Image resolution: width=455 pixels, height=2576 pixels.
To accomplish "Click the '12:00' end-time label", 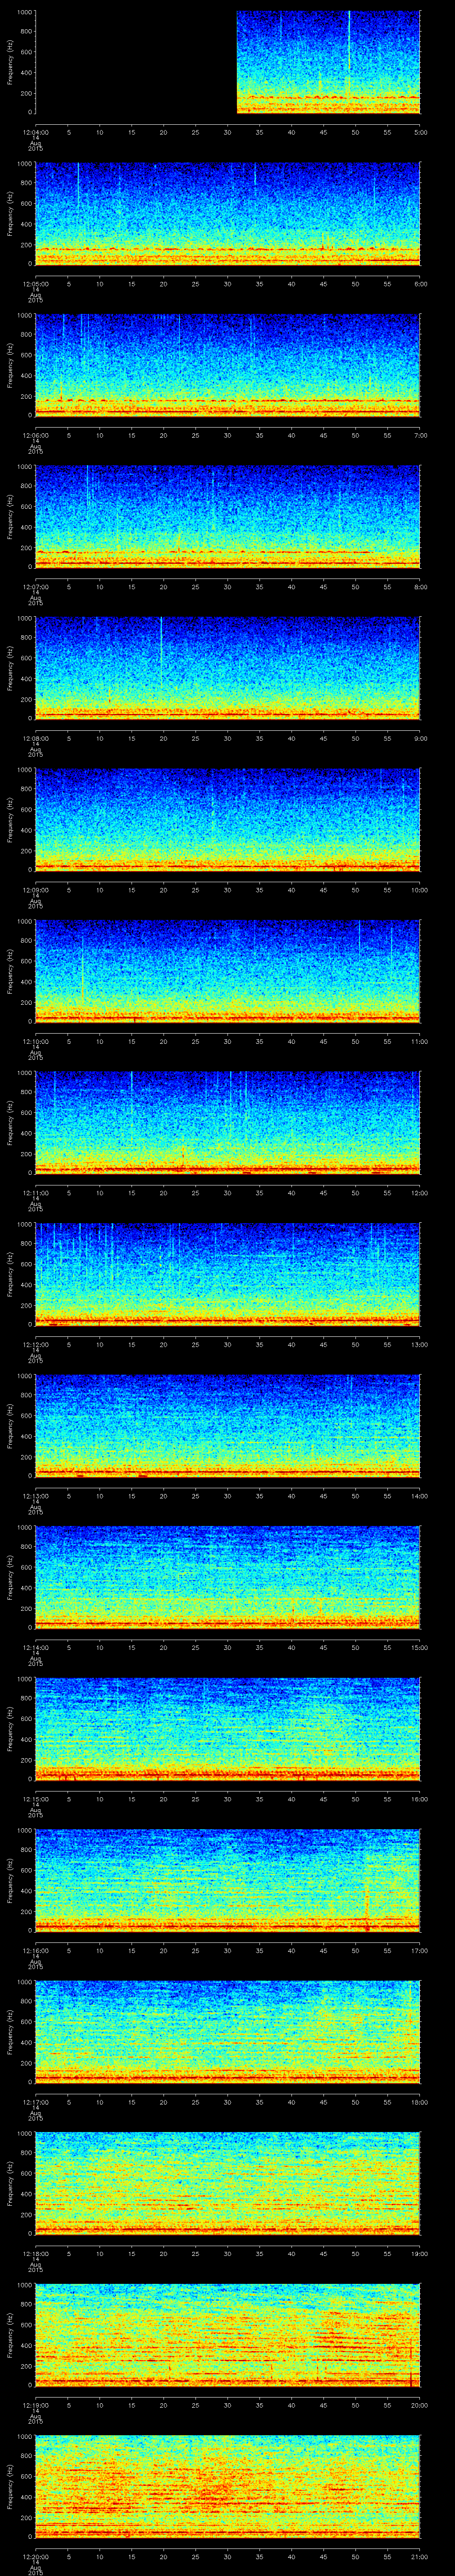I will coord(419,1193).
